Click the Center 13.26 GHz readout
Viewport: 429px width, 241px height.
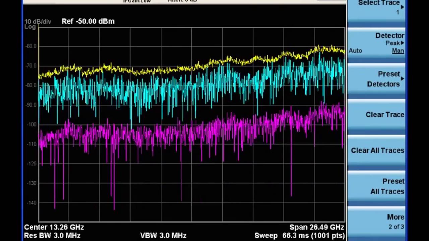(54, 227)
